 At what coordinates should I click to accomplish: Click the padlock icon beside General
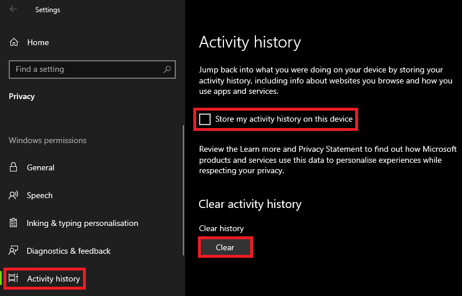coord(14,167)
